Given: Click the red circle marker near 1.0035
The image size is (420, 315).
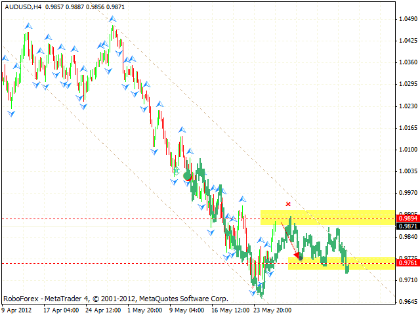Looking at the screenshot, I should tap(188, 177).
